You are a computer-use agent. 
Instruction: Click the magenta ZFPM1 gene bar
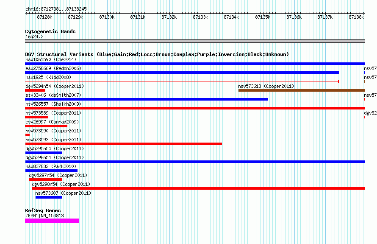[52, 221]
